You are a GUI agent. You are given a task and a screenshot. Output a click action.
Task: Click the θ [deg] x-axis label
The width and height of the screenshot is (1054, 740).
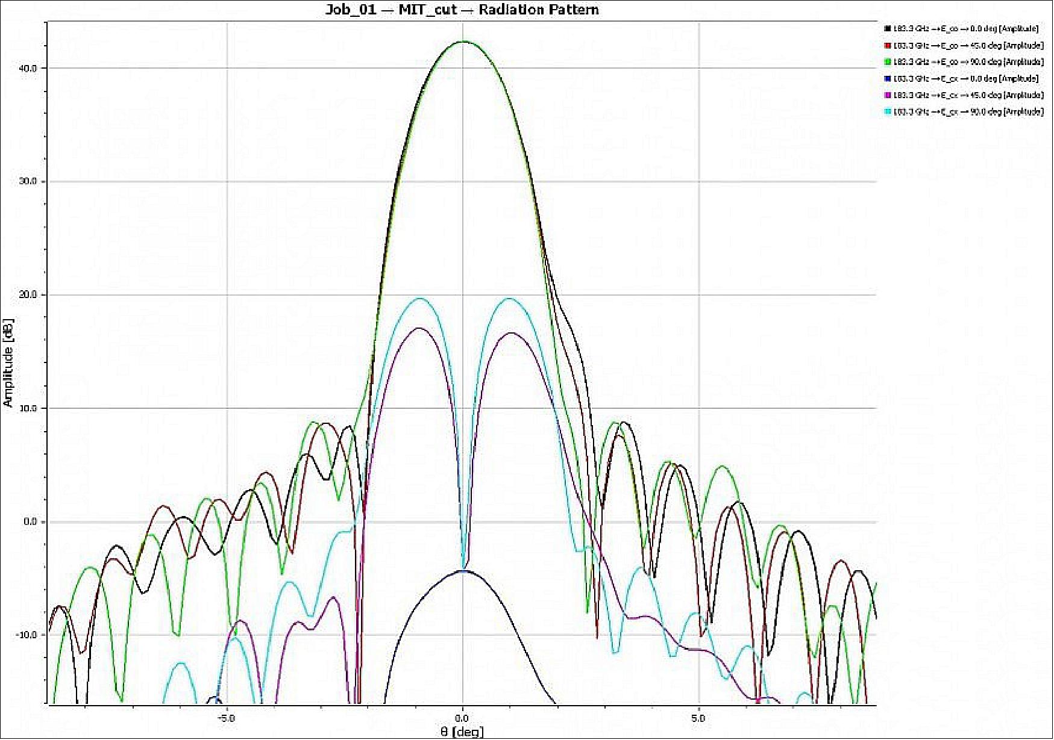(x=462, y=732)
